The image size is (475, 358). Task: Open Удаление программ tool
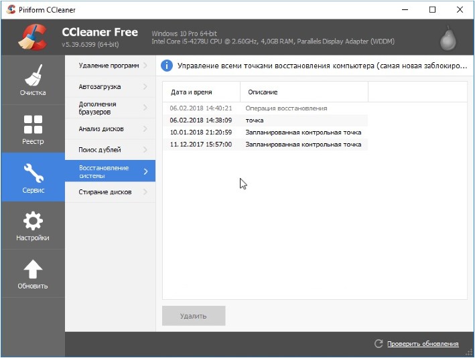111,66
